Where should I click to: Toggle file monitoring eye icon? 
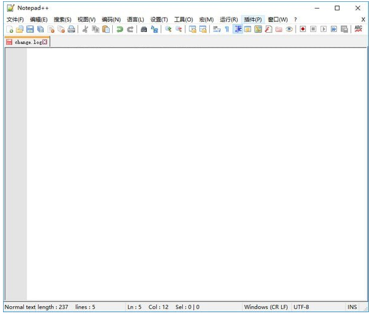[x=289, y=29]
